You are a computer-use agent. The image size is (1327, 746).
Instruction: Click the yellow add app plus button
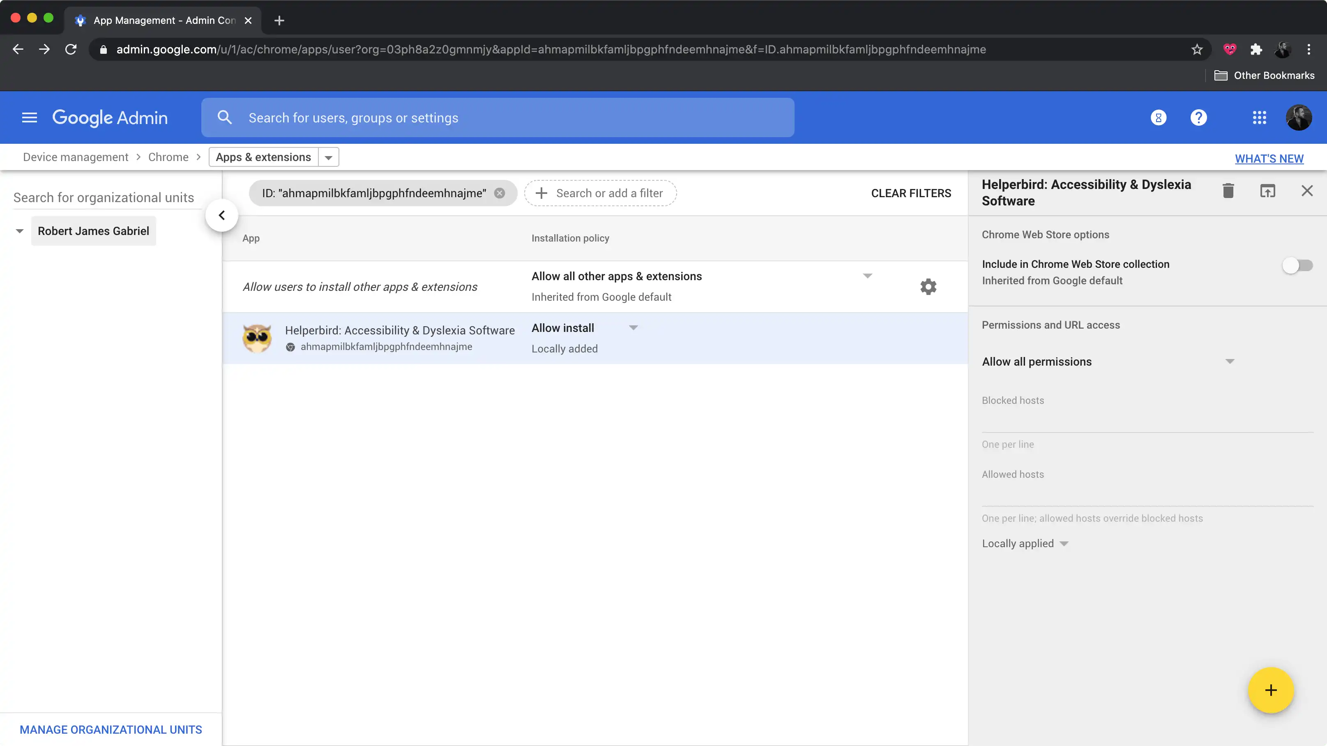click(x=1270, y=690)
